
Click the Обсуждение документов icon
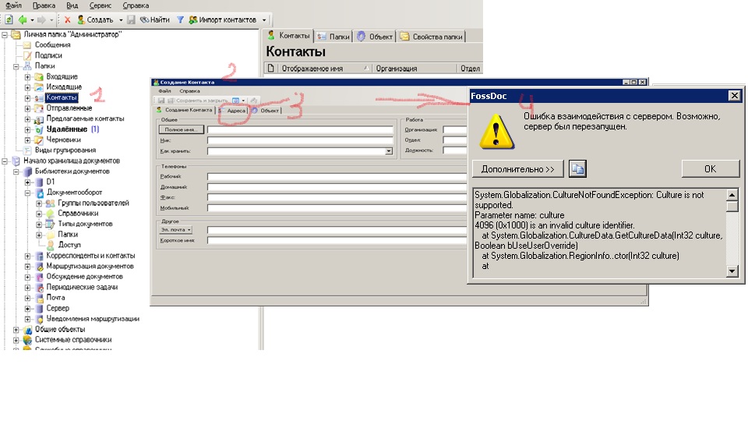coord(40,277)
